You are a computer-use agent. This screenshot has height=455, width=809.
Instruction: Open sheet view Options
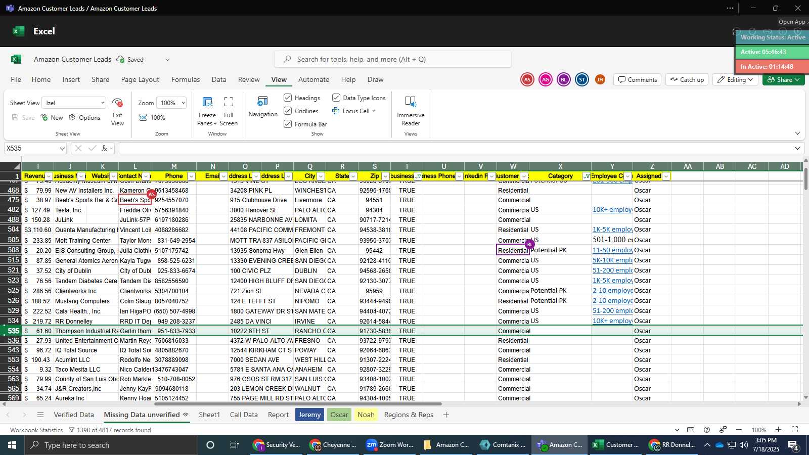(x=84, y=117)
